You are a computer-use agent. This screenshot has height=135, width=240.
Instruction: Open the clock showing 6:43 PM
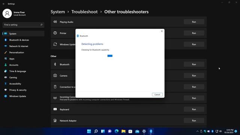[x=229, y=131]
